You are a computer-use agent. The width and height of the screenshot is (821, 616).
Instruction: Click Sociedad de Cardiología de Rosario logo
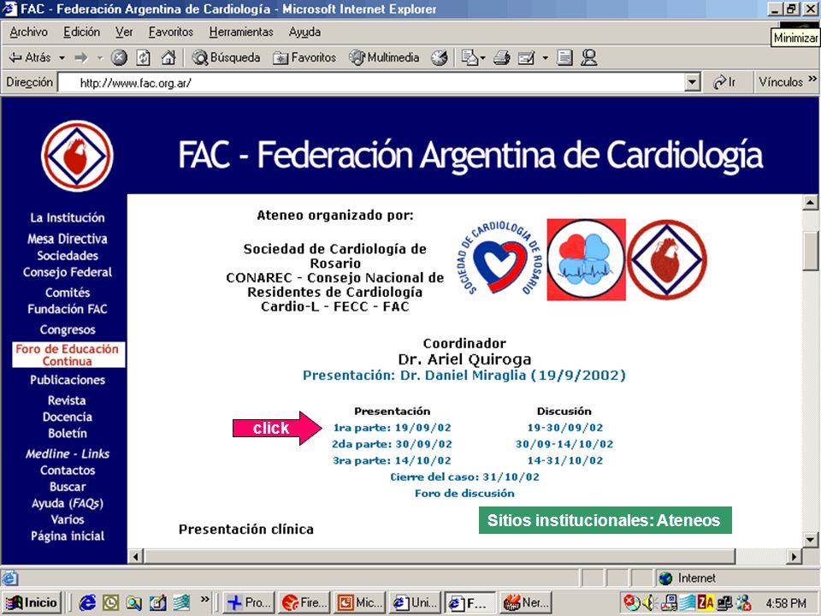tap(500, 258)
